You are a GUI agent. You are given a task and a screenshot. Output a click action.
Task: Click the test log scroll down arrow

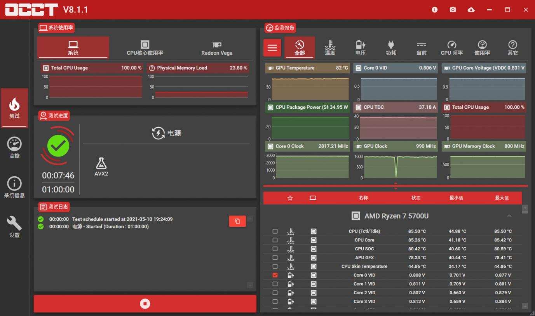coord(250,285)
